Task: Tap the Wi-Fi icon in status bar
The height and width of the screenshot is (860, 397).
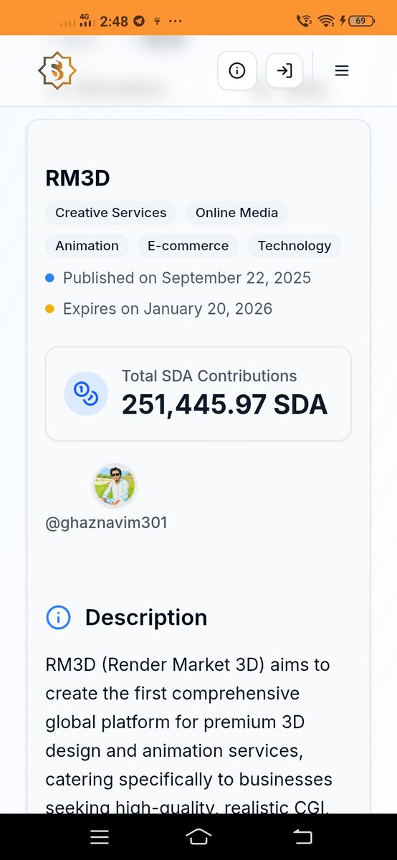Action: point(327,21)
